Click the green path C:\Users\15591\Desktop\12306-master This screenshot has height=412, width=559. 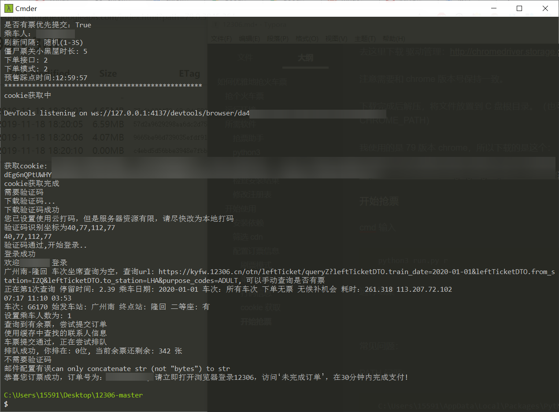pyautogui.click(x=74, y=395)
